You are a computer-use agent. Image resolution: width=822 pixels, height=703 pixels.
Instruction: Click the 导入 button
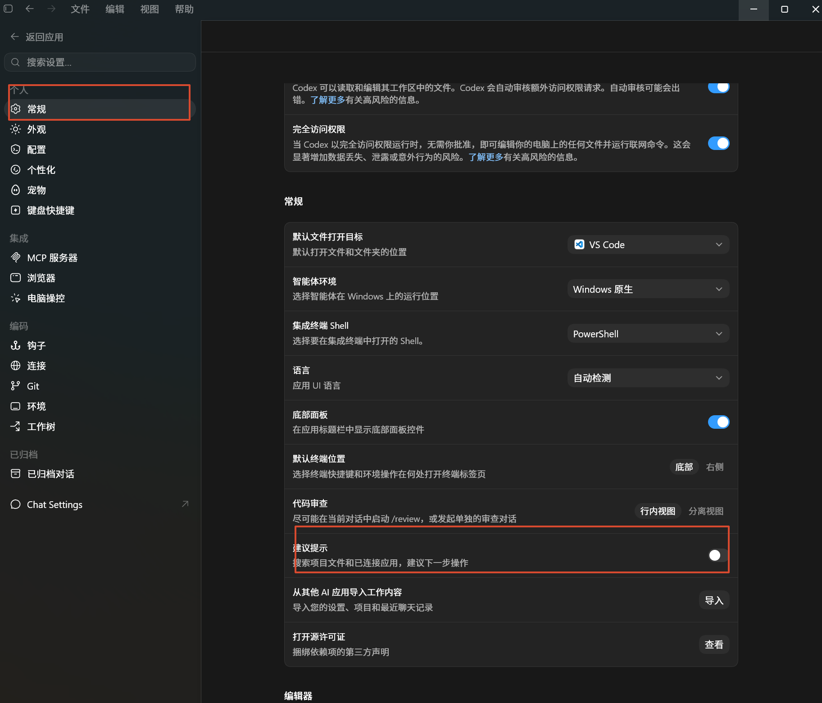coord(714,600)
